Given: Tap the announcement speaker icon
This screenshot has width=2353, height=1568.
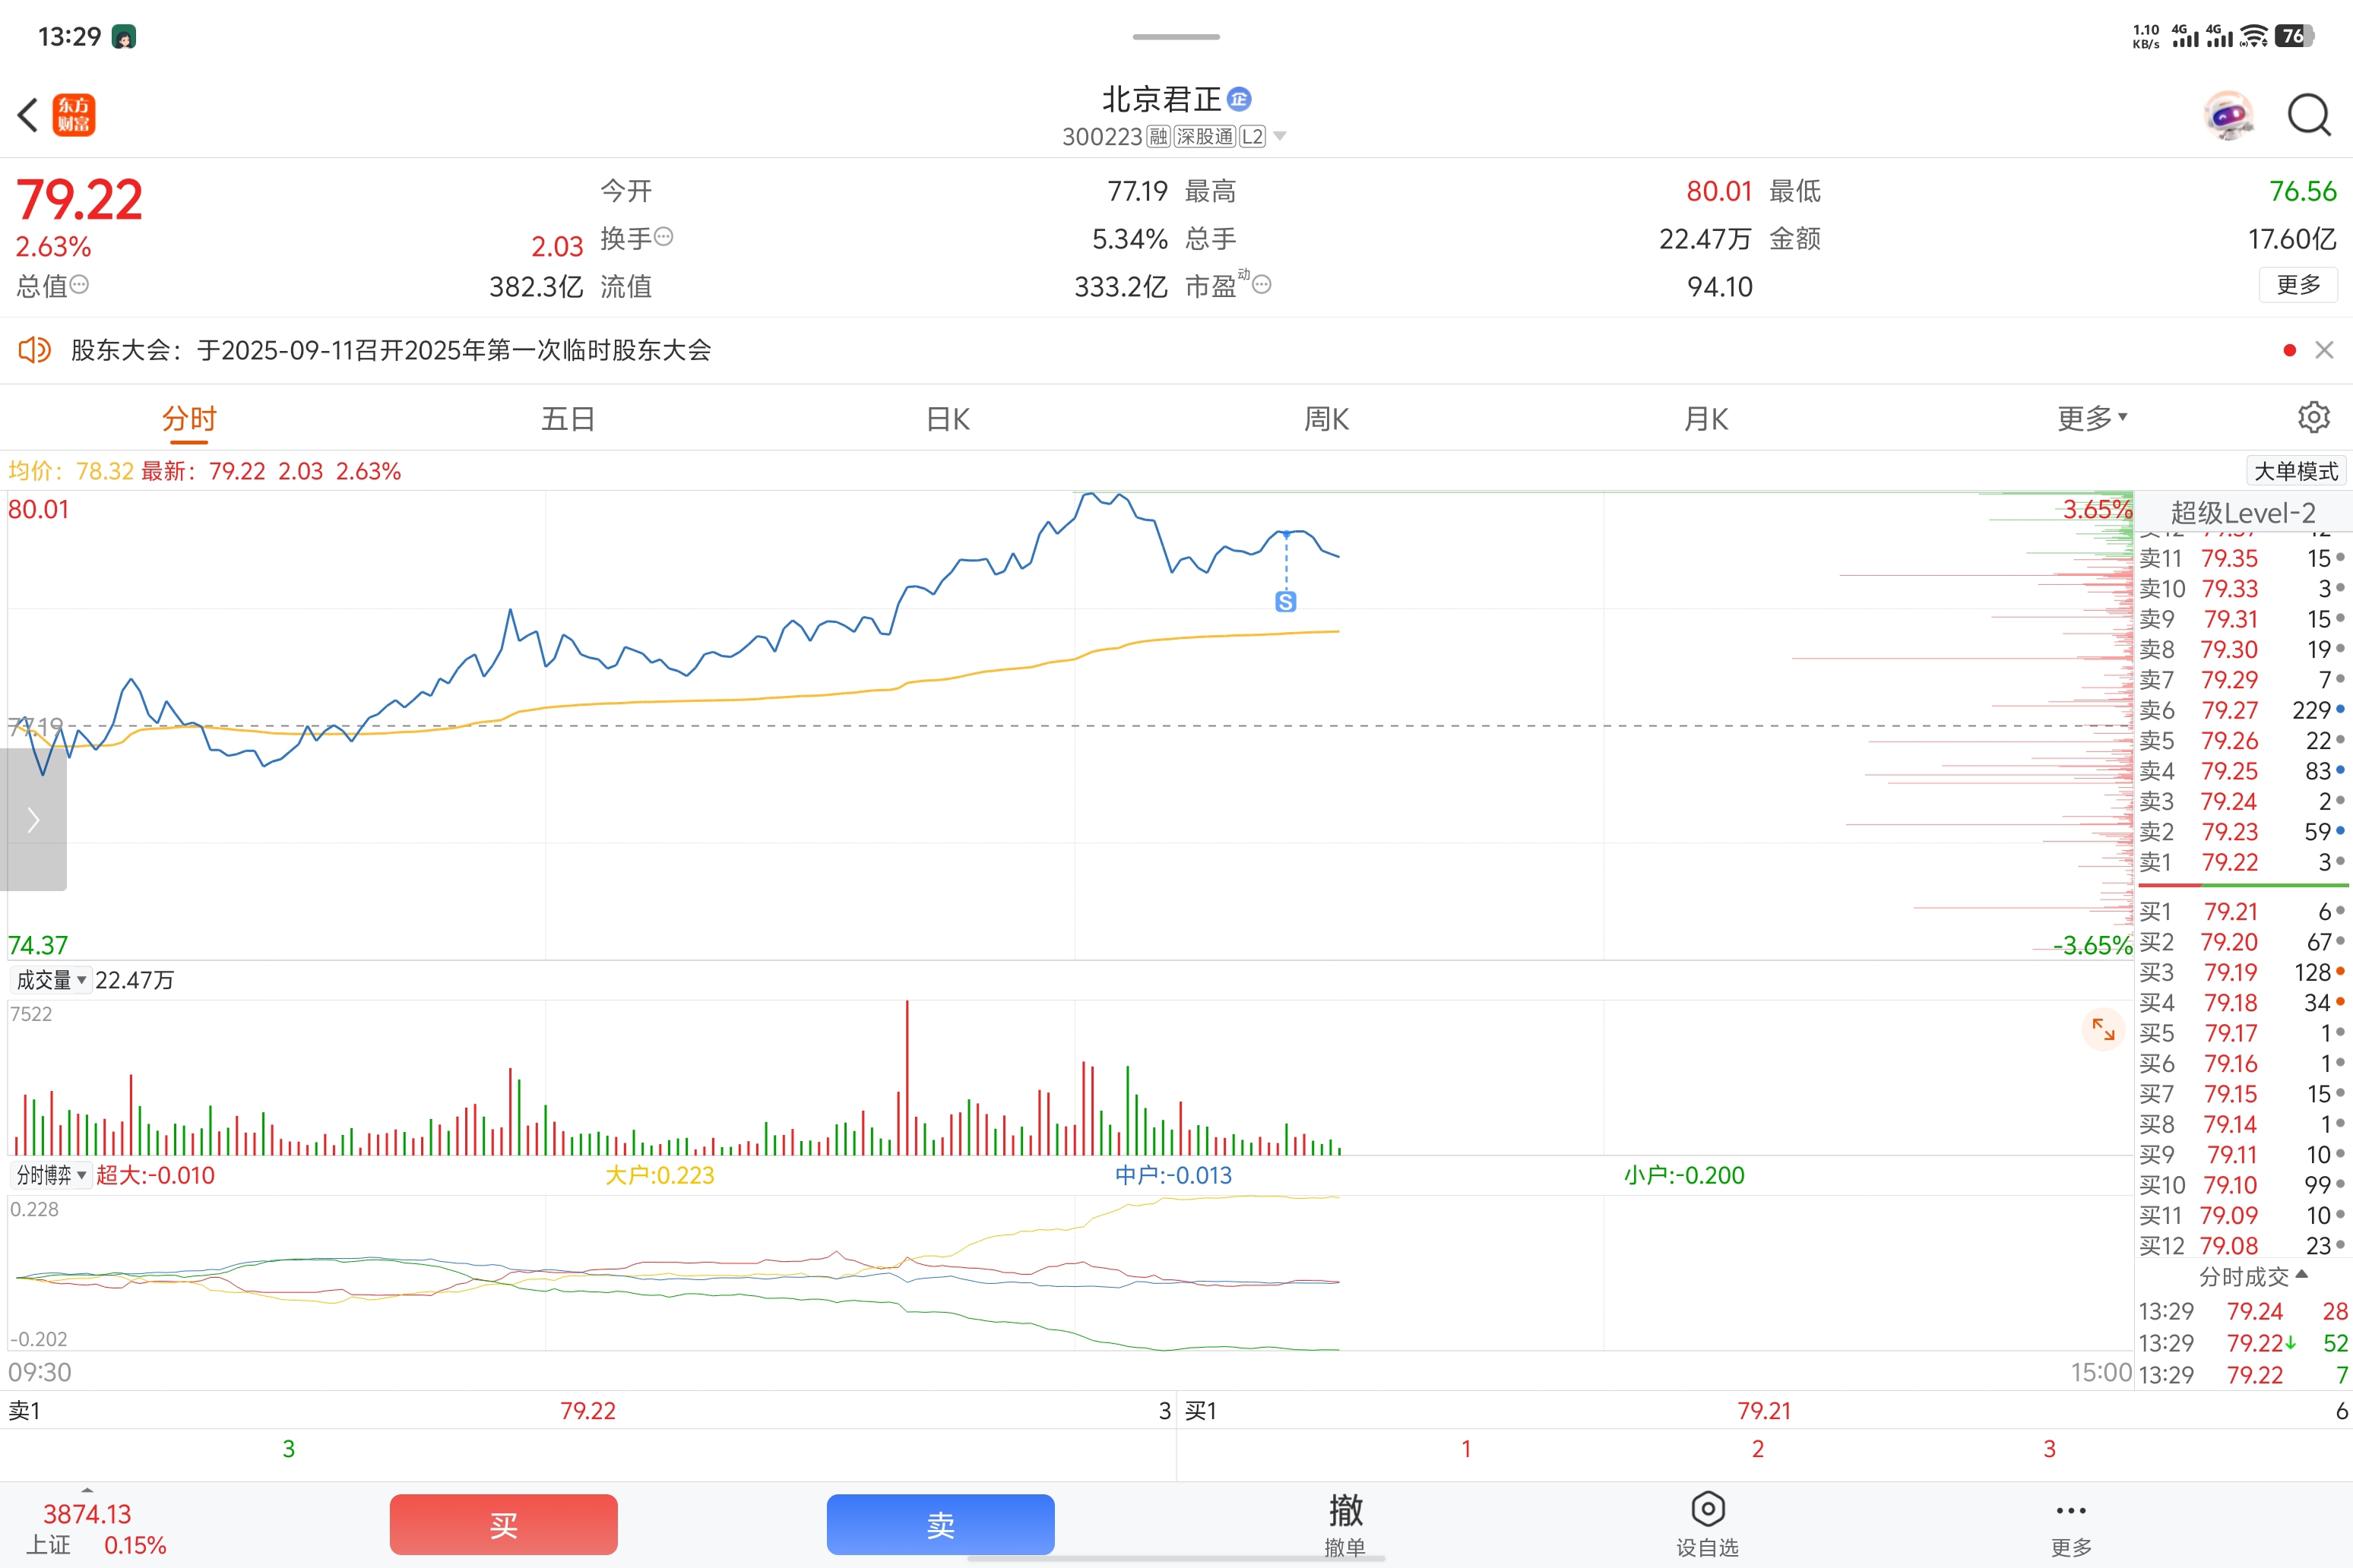Looking at the screenshot, I should pyautogui.click(x=34, y=350).
